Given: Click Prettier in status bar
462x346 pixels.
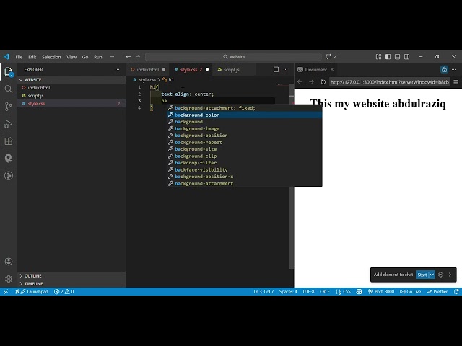Looking at the screenshot, I should (437, 291).
